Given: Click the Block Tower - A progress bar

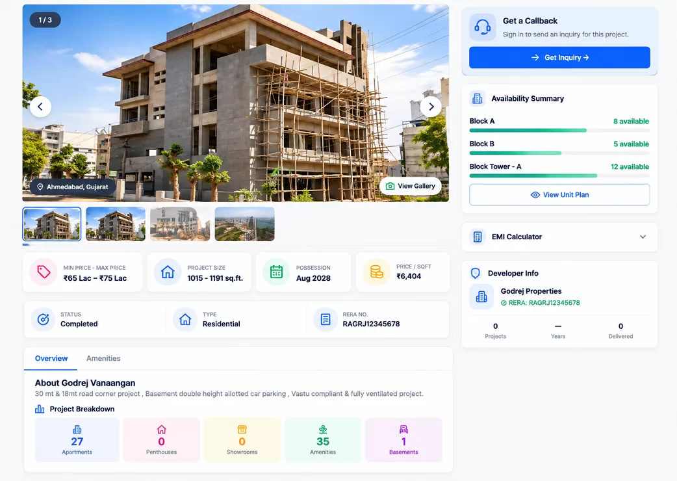Looking at the screenshot, I should tap(559, 175).
